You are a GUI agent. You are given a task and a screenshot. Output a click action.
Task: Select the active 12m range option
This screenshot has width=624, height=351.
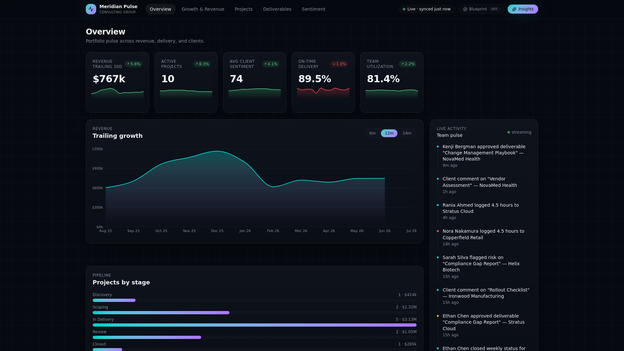coord(389,133)
